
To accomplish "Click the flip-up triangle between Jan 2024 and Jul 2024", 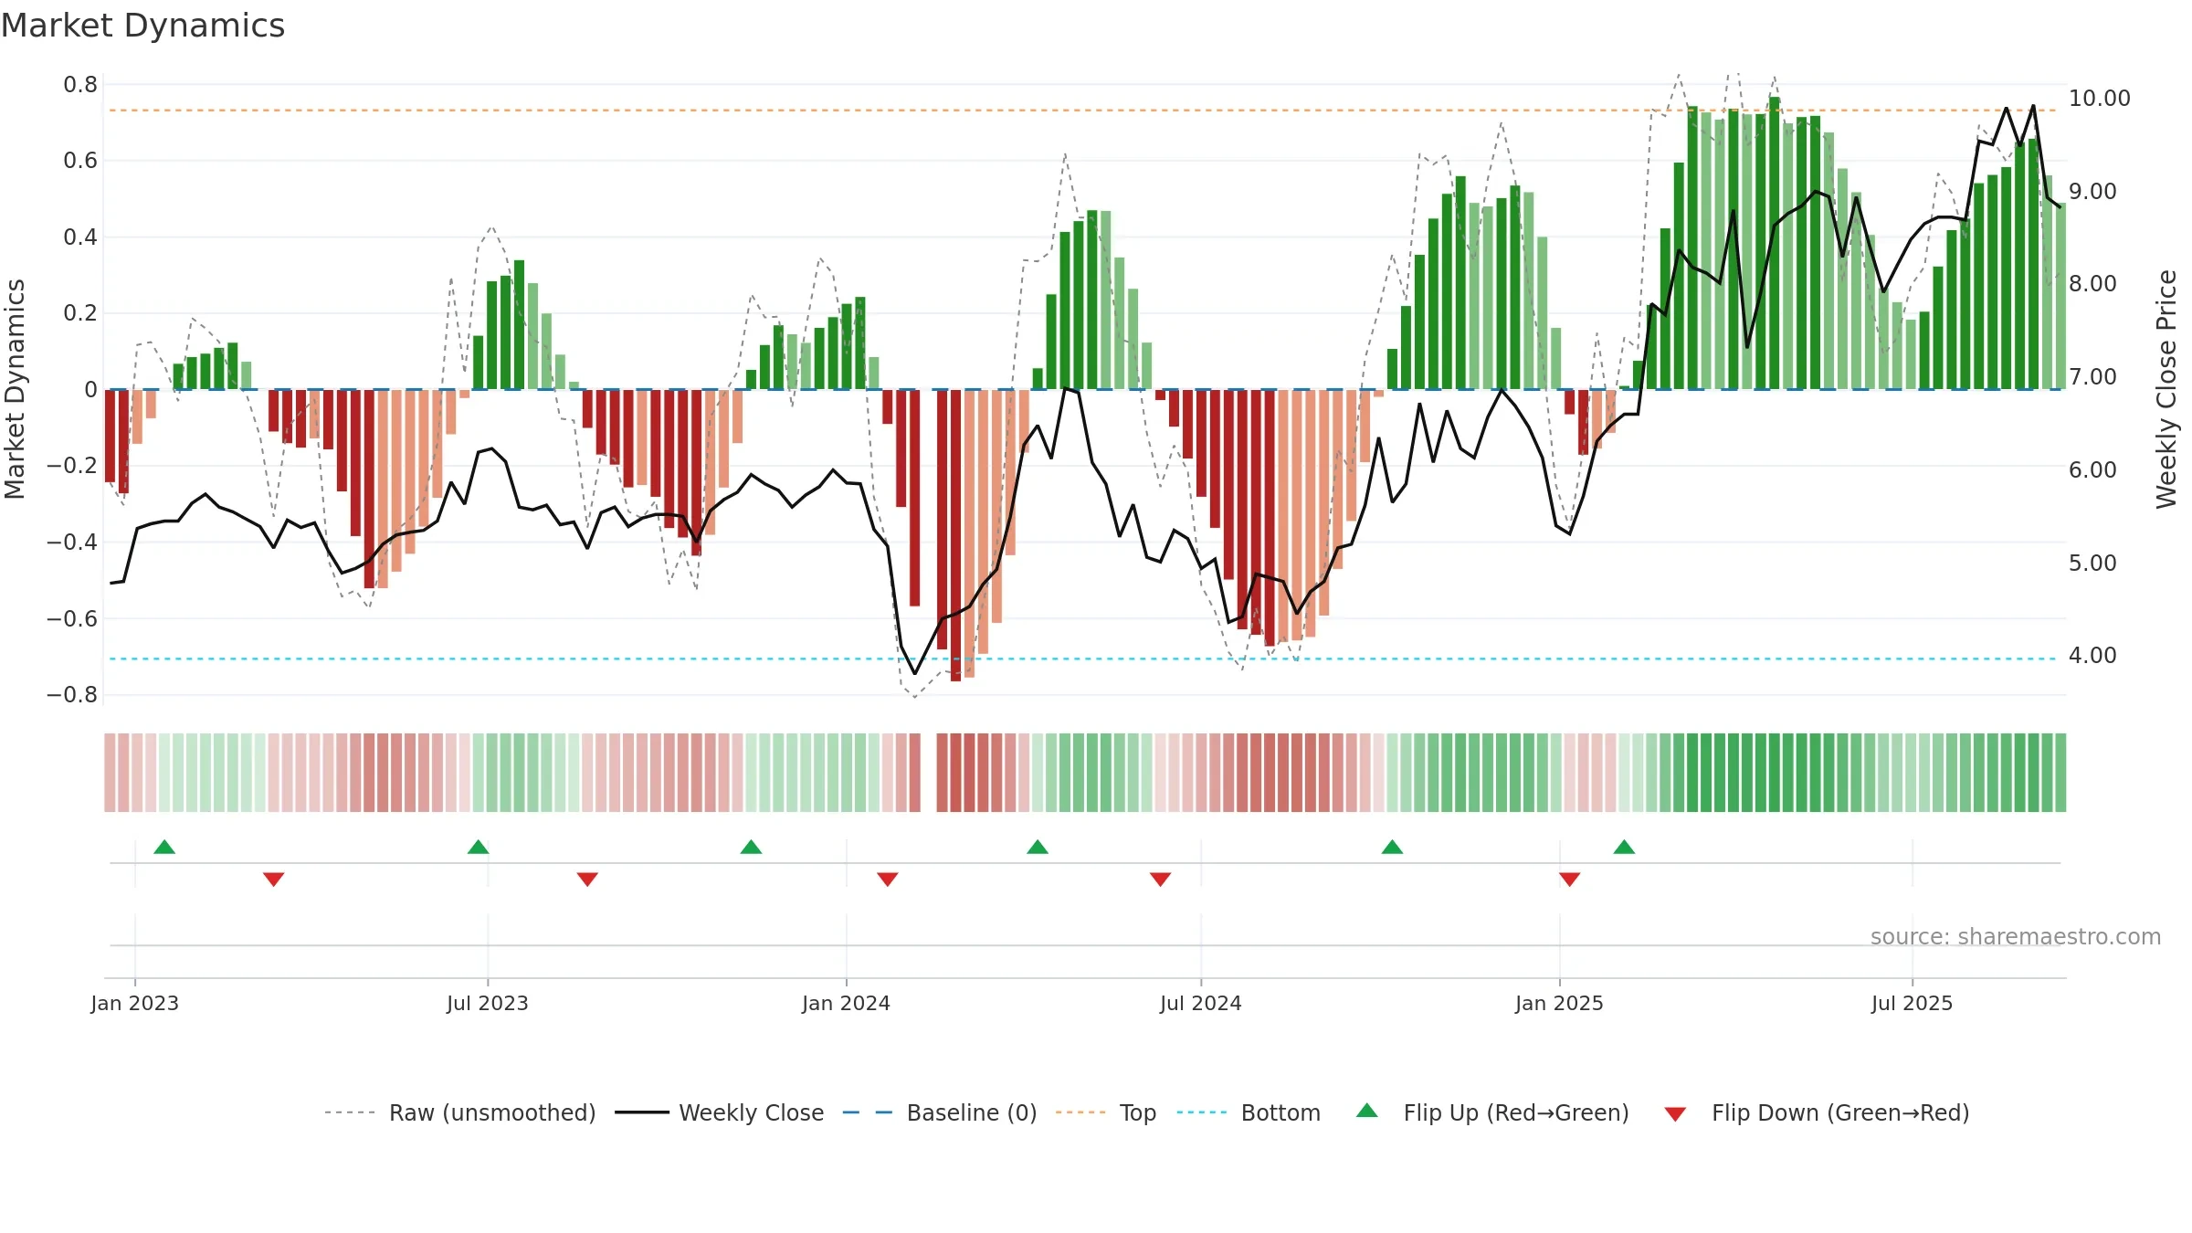I will [x=1038, y=847].
